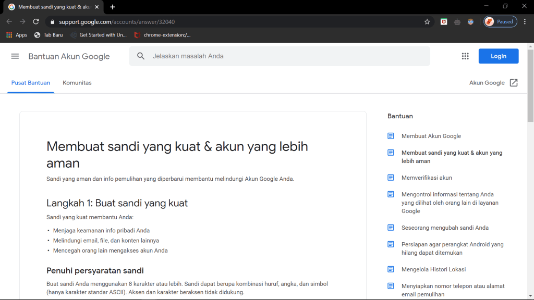Go to Seseorang mengubah sandi Anda

[x=444, y=228]
